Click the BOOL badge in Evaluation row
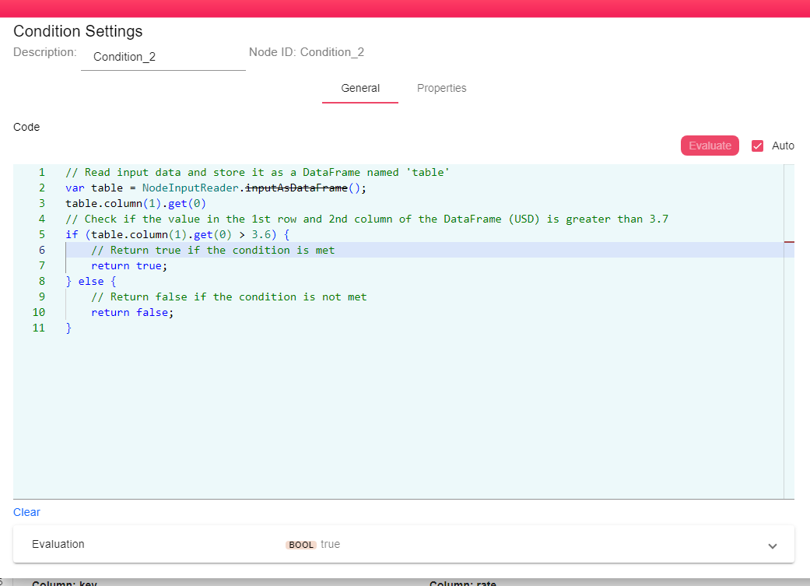Viewport: 810px width, 586px height. point(301,545)
